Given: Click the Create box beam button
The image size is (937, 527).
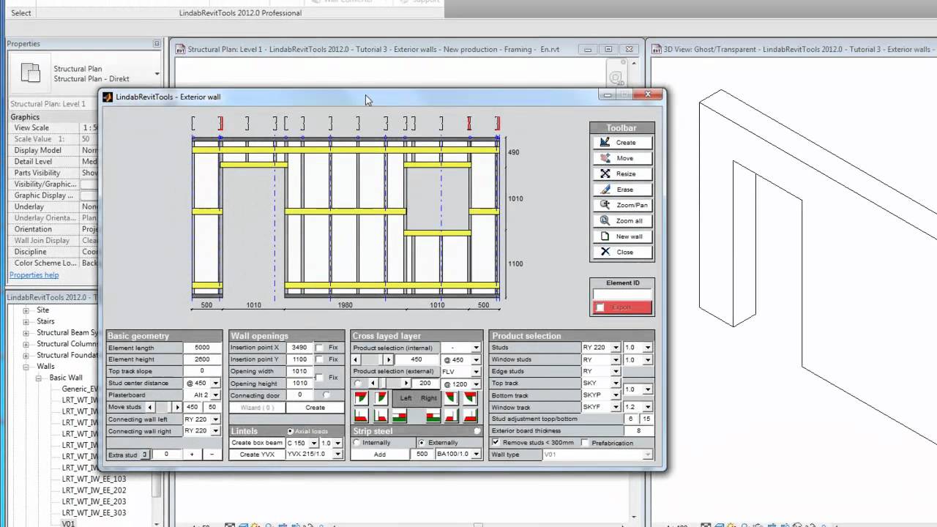Looking at the screenshot, I should pos(257,443).
